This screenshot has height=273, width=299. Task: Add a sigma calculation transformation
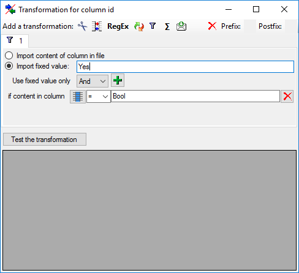pos(167,26)
